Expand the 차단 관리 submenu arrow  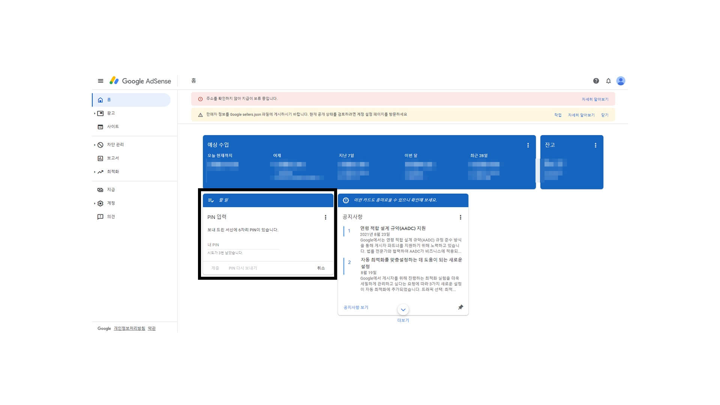click(x=94, y=145)
